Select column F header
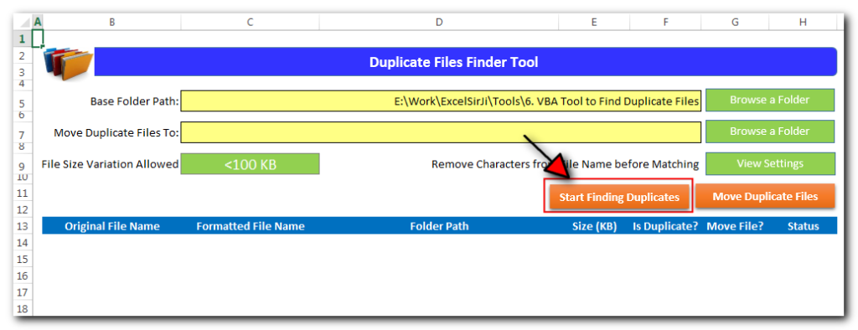Image resolution: width=858 pixels, height=330 pixels. click(665, 22)
